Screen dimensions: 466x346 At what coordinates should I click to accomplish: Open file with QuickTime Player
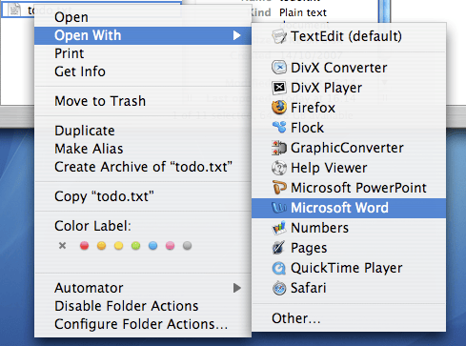pyautogui.click(x=349, y=268)
